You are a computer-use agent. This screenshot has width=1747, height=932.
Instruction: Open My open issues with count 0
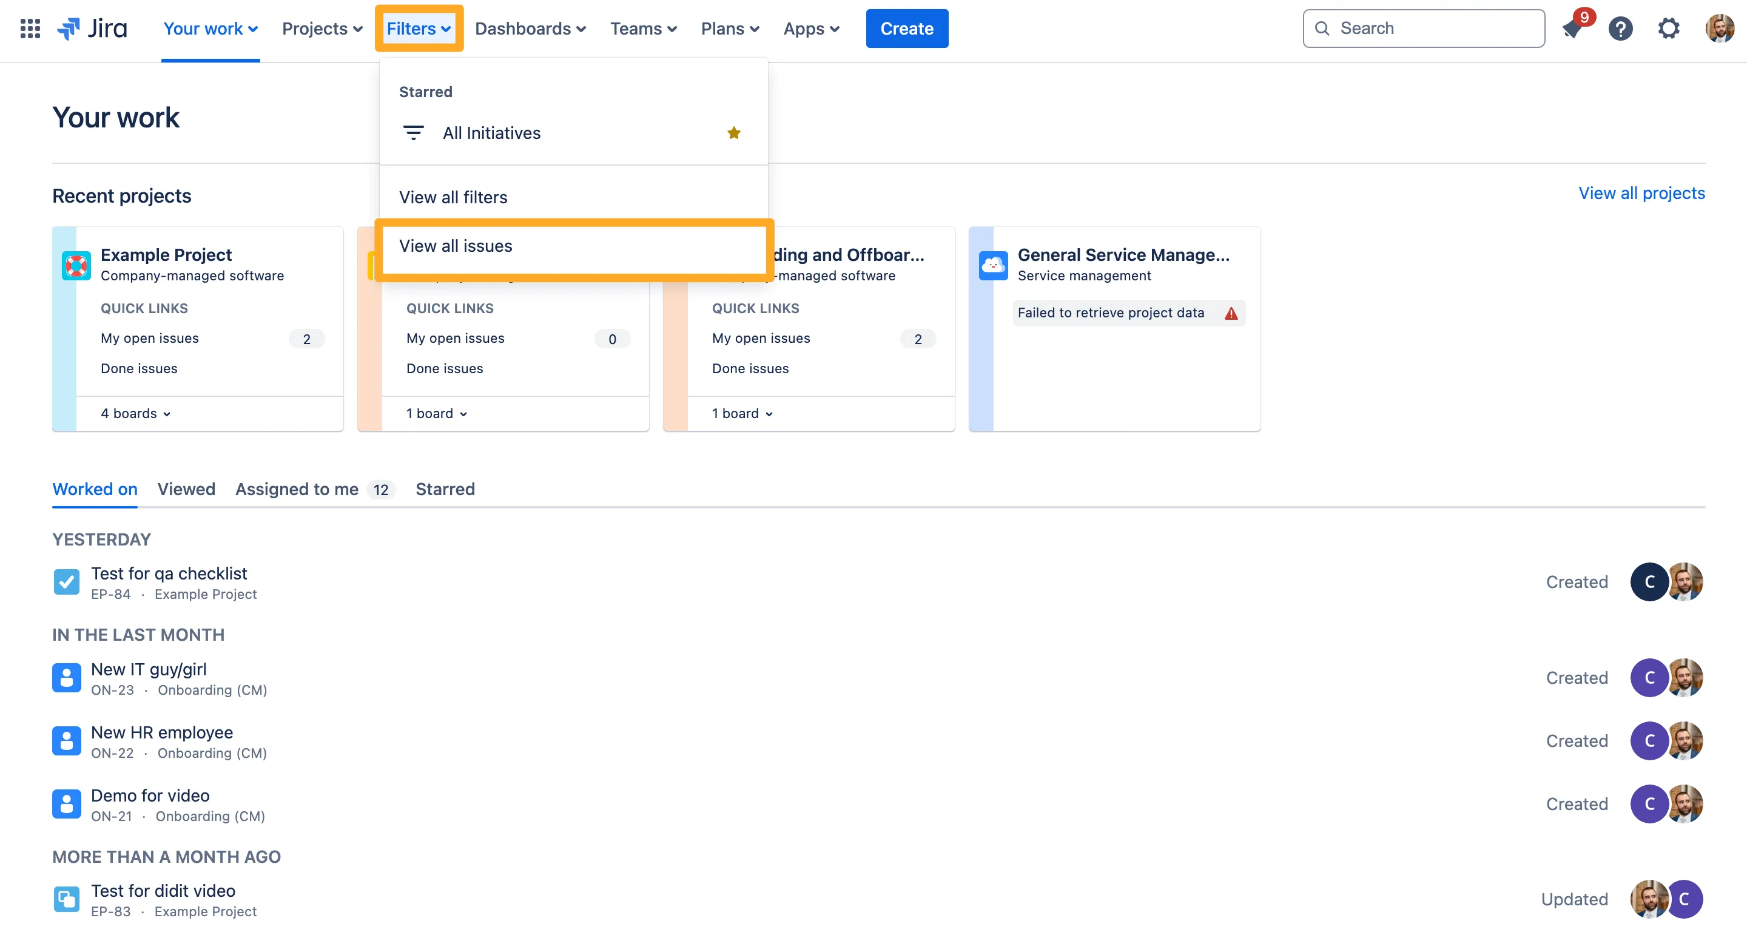point(455,339)
